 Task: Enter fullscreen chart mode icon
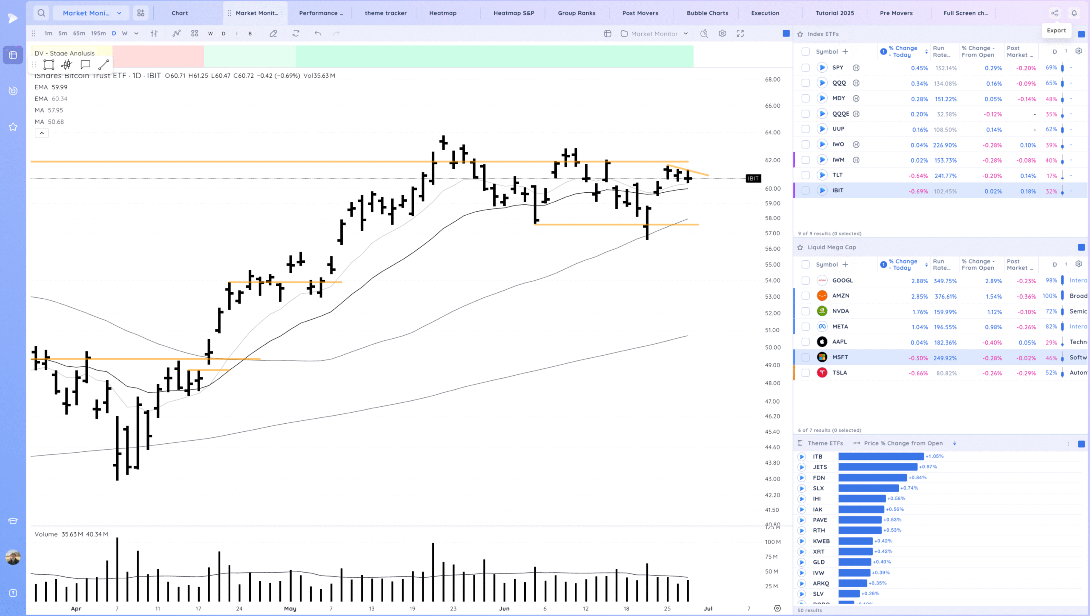point(740,34)
